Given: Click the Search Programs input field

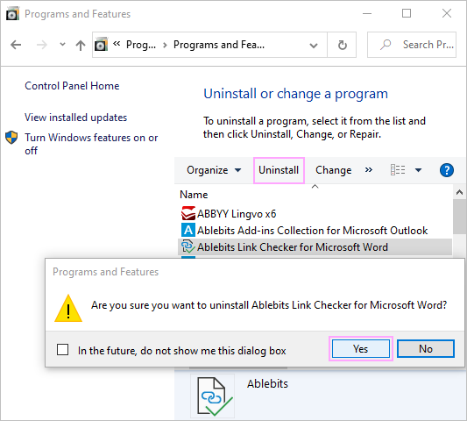Looking at the screenshot, I should click(412, 45).
